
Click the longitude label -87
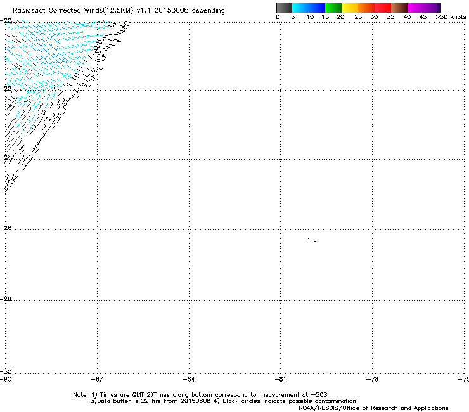click(x=97, y=380)
